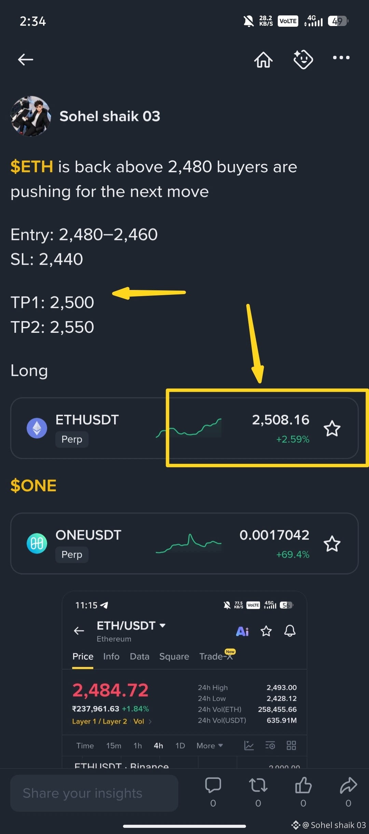Share the post with the share arrow icon
Viewport: 369px width, 834px height.
348,785
